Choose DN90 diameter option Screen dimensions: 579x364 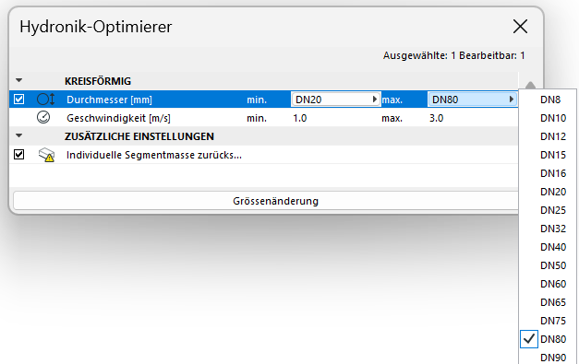(x=549, y=357)
